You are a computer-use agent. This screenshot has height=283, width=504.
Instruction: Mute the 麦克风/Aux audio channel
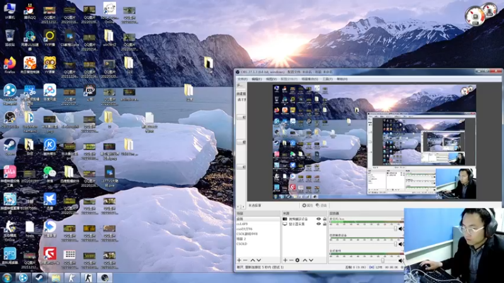[401, 229]
